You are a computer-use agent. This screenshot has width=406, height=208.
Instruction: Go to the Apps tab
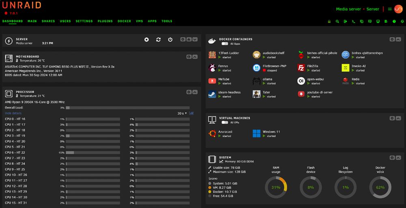[x=152, y=21]
